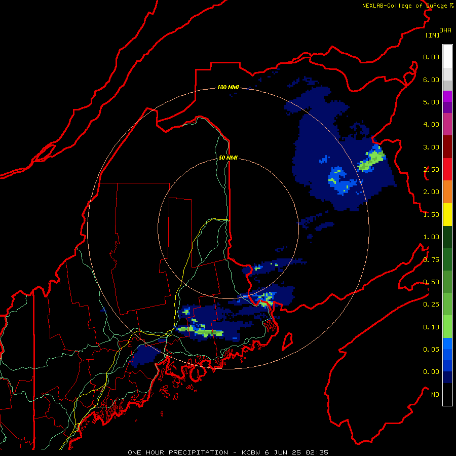Click the 3.00 legend value
The height and width of the screenshot is (456, 456).
431,147
